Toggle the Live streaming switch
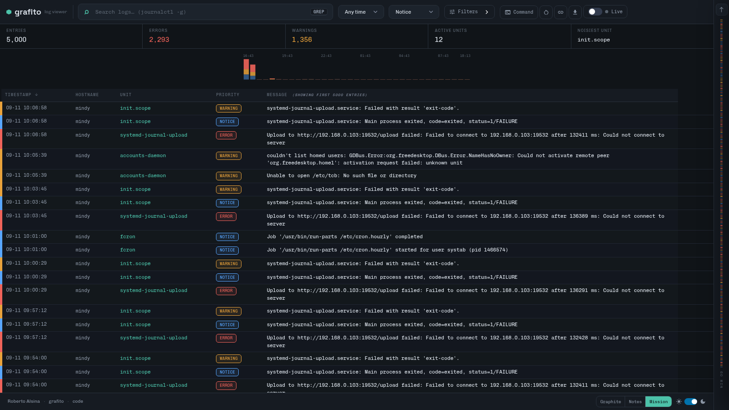 click(595, 12)
